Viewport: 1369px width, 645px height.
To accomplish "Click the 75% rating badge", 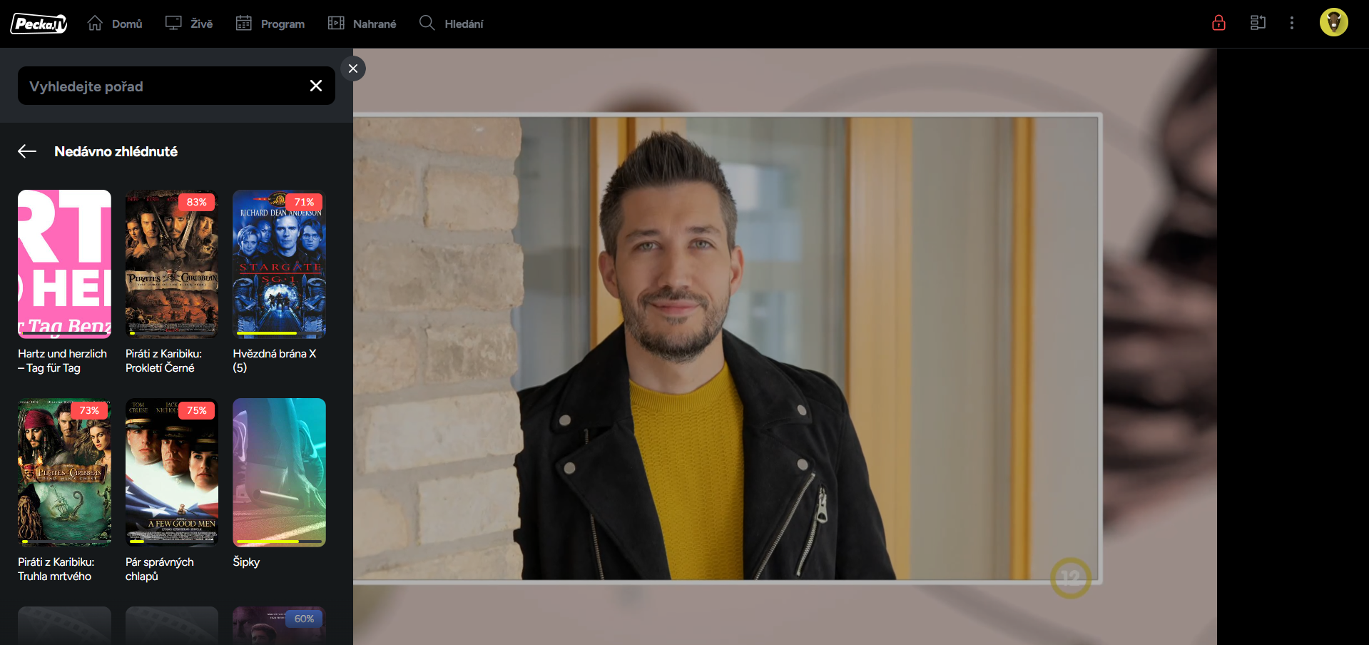I will pos(196,410).
